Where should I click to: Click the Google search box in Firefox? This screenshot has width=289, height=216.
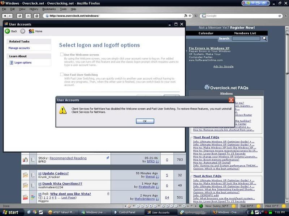coord(242,16)
